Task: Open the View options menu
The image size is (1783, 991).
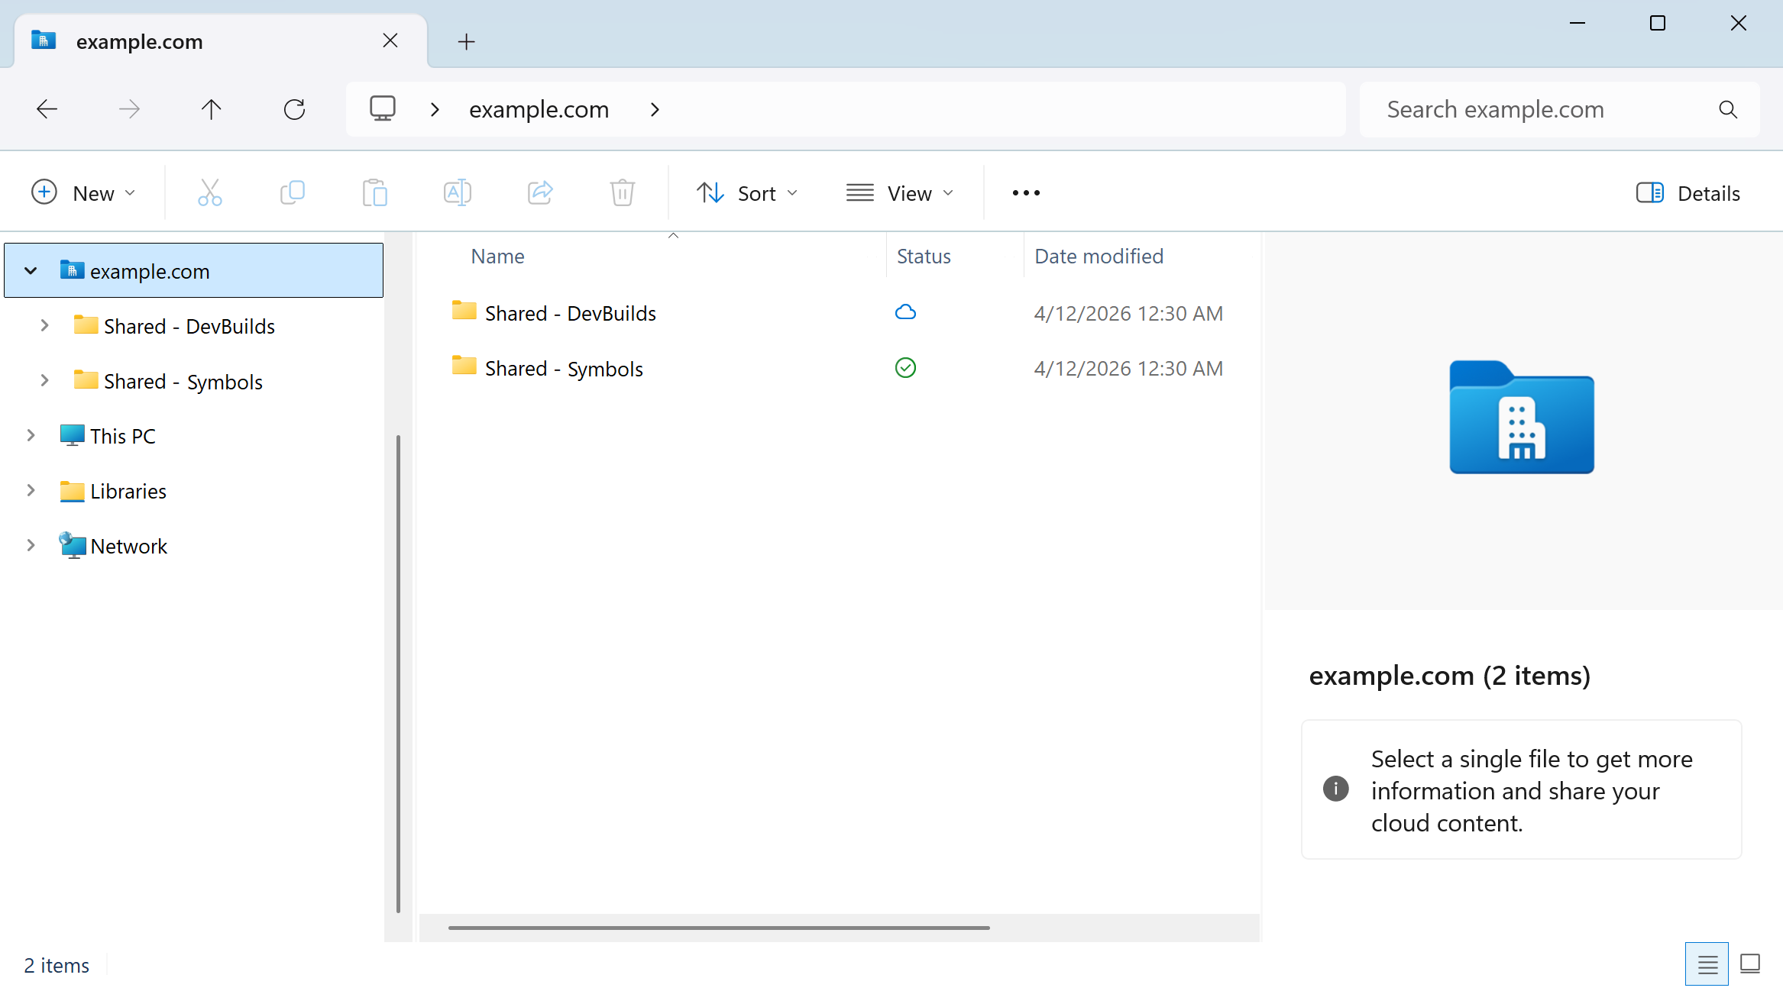Action: click(900, 193)
